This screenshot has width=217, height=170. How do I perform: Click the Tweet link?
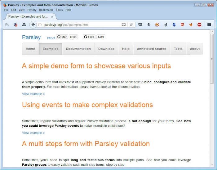pyautogui.click(x=51, y=38)
